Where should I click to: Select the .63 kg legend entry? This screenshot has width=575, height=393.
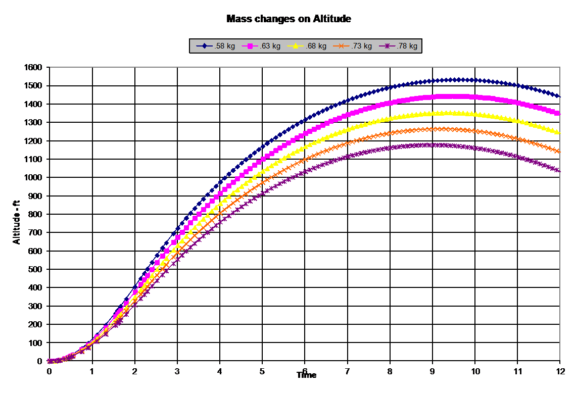[x=261, y=46]
